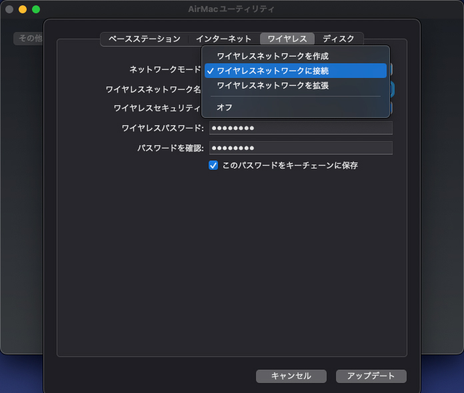Zoom the AirMac window with green button

36,9
